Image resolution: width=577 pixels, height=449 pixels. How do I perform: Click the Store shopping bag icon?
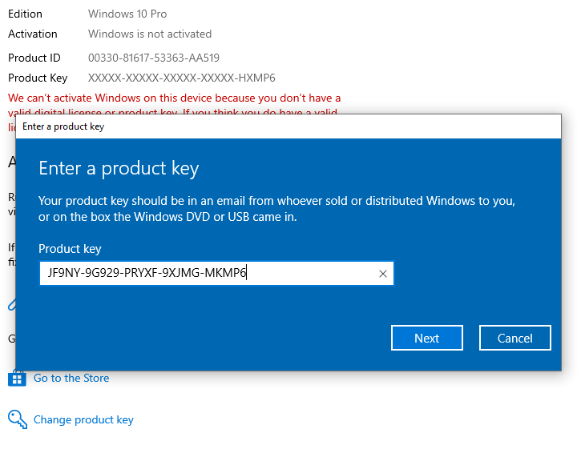click(17, 378)
